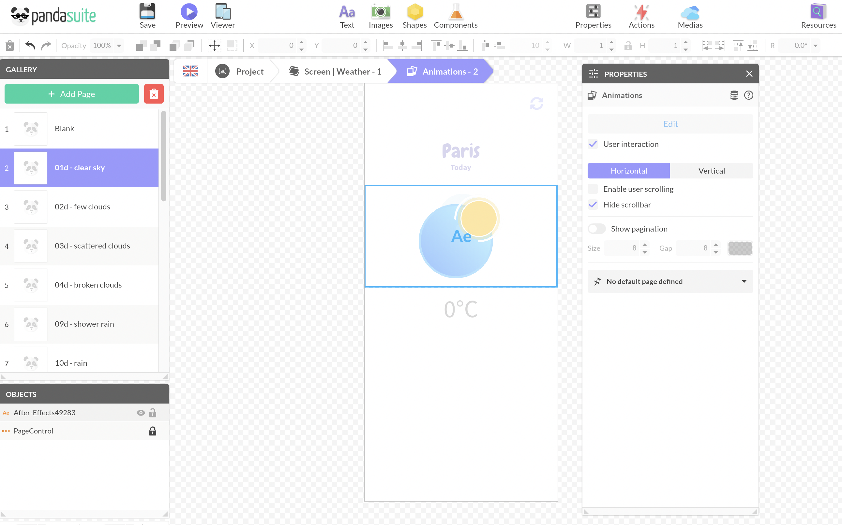Select the Blank page in gallery
The height and width of the screenshot is (525, 842).
79,128
